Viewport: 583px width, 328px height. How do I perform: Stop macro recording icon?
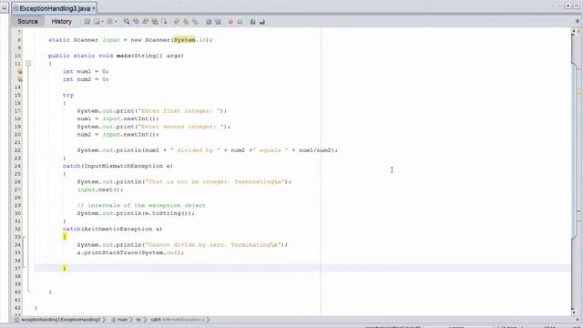tap(240, 22)
